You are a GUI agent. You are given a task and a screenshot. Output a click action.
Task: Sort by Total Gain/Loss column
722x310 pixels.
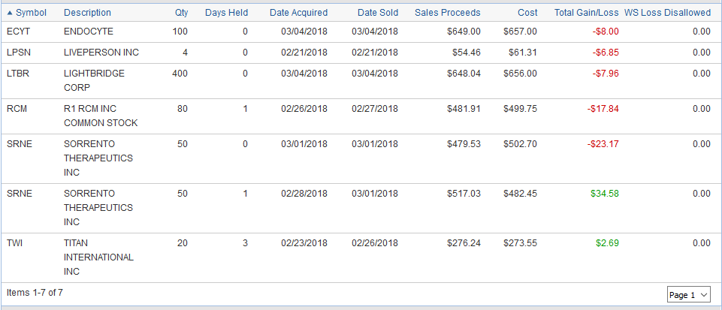click(586, 13)
